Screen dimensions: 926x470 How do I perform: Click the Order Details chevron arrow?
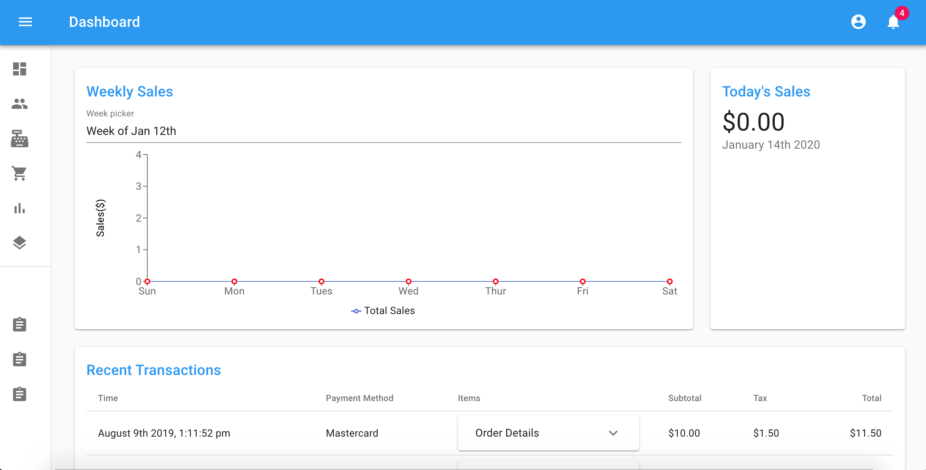tap(613, 433)
